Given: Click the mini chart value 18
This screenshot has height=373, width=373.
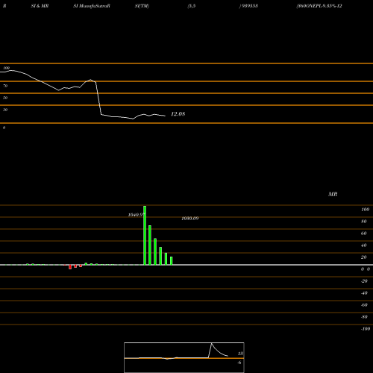Looking at the screenshot, I should [x=240, y=354].
